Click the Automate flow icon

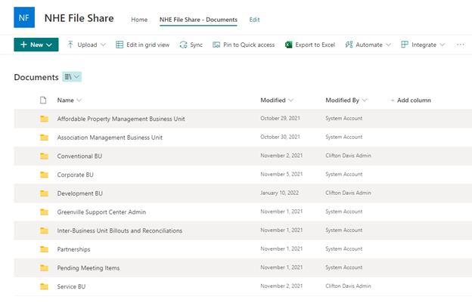349,45
